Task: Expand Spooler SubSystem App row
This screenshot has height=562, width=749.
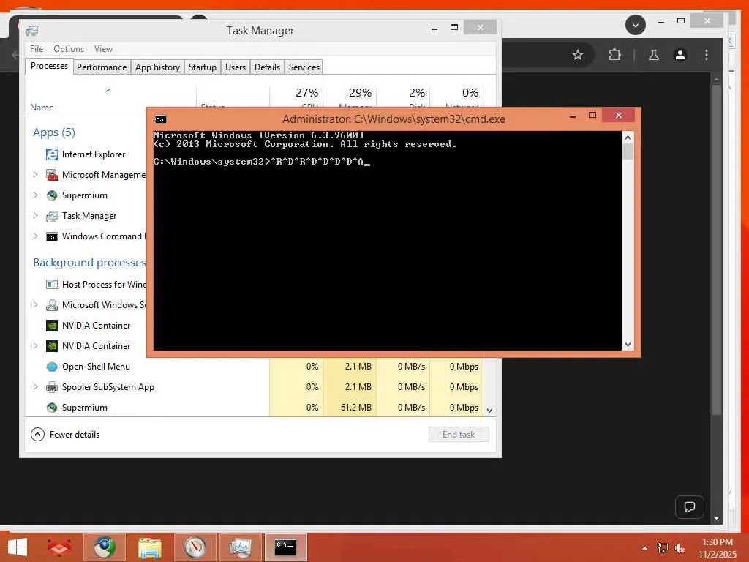Action: coord(35,386)
